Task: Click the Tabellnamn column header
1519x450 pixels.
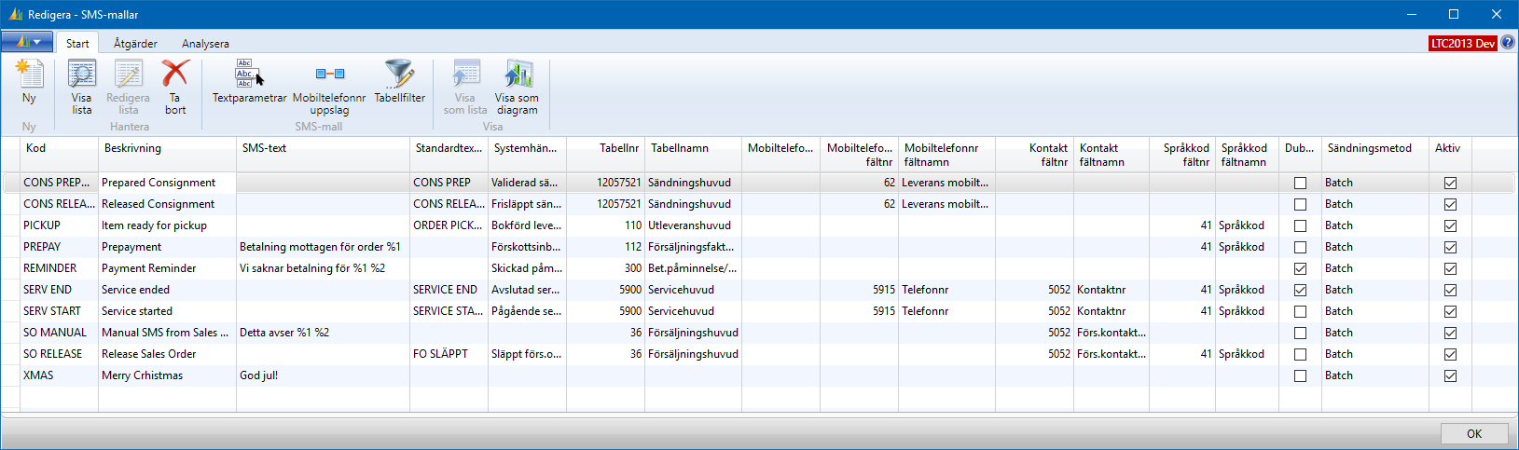Action: coord(693,154)
